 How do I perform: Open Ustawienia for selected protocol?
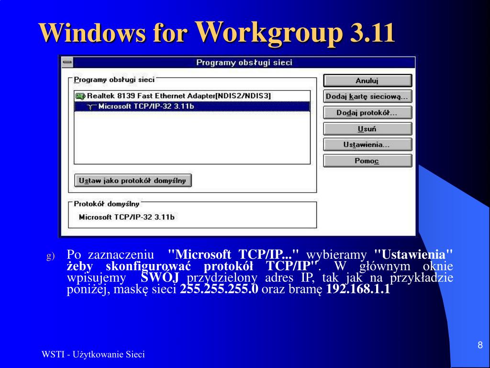point(367,145)
